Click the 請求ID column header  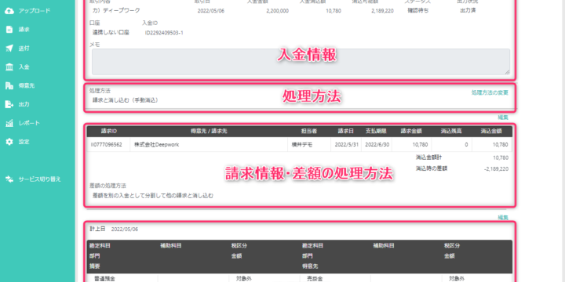pyautogui.click(x=108, y=132)
